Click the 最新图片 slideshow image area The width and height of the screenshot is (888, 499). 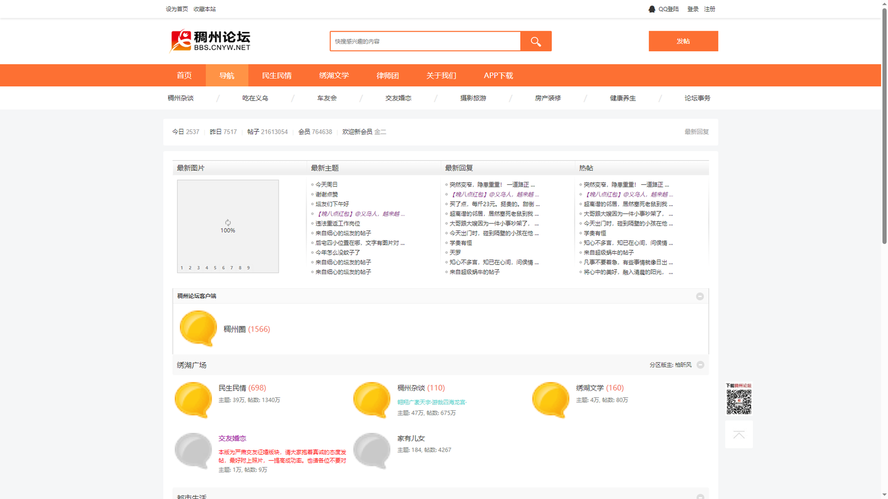(228, 226)
